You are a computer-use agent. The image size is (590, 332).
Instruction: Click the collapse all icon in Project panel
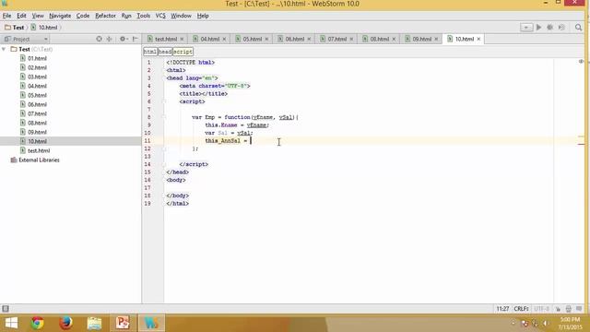pos(109,39)
